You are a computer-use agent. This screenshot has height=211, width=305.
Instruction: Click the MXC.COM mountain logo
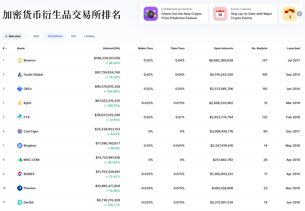click(x=20, y=160)
